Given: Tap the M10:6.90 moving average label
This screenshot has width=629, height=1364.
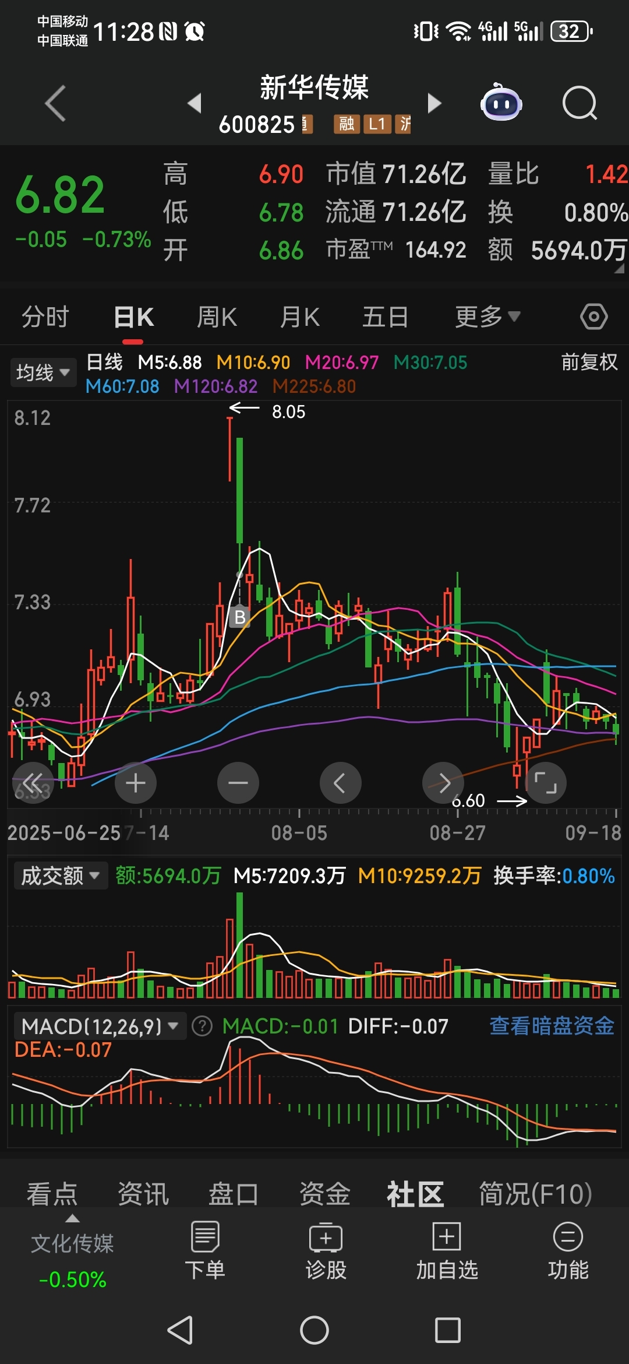Looking at the screenshot, I should point(253,363).
